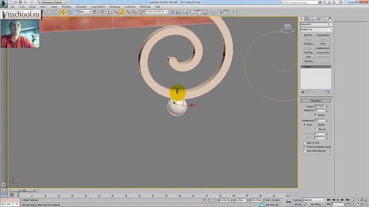Toggle the Snaps 3D toggle icon
The width and height of the screenshot is (369, 207).
(116, 12)
